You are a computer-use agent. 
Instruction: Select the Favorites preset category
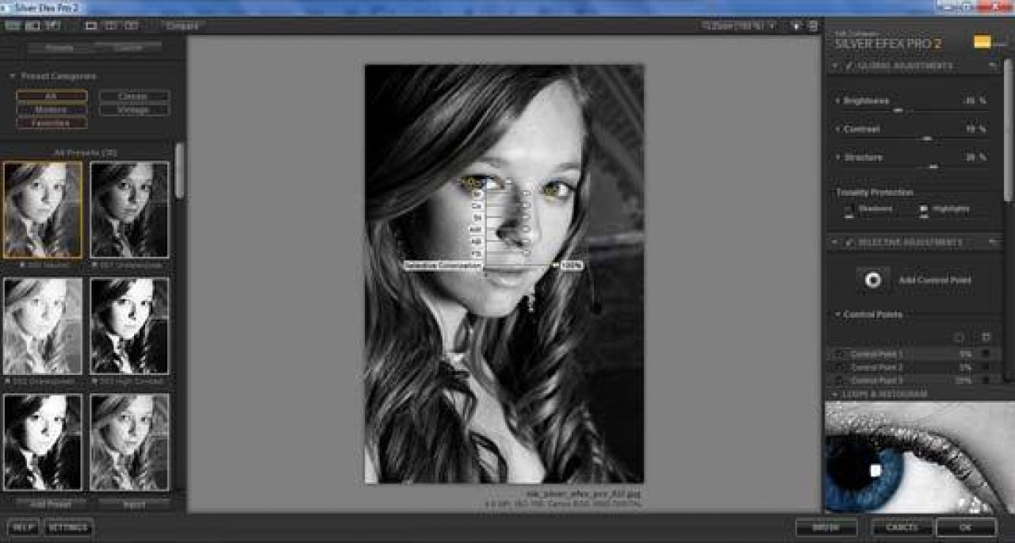point(52,123)
